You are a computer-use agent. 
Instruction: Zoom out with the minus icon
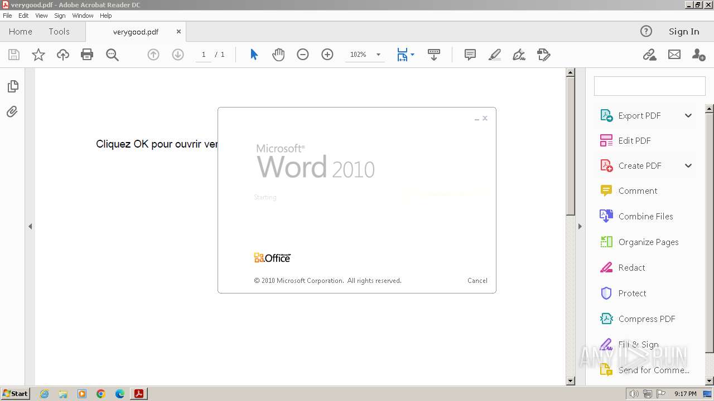303,55
